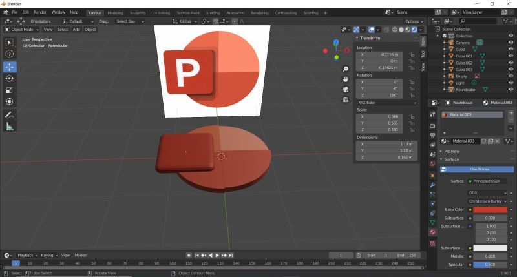This screenshot has width=517, height=277.
Task: Click the outliner filter funnel icon
Action: [x=505, y=21]
